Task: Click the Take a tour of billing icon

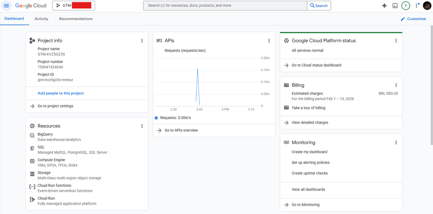Action: click(286, 108)
